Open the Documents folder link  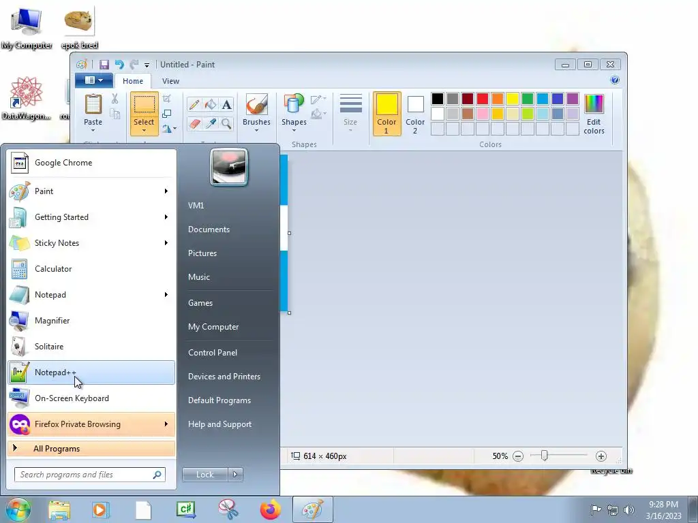point(209,229)
